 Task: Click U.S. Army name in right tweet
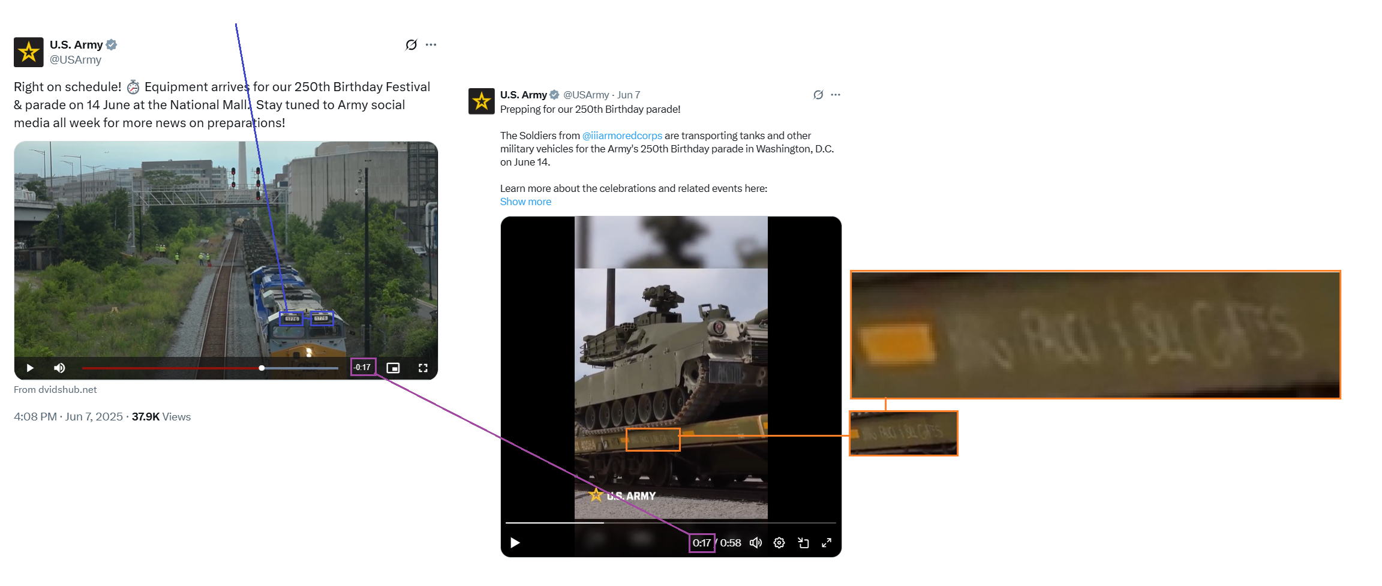(x=523, y=95)
